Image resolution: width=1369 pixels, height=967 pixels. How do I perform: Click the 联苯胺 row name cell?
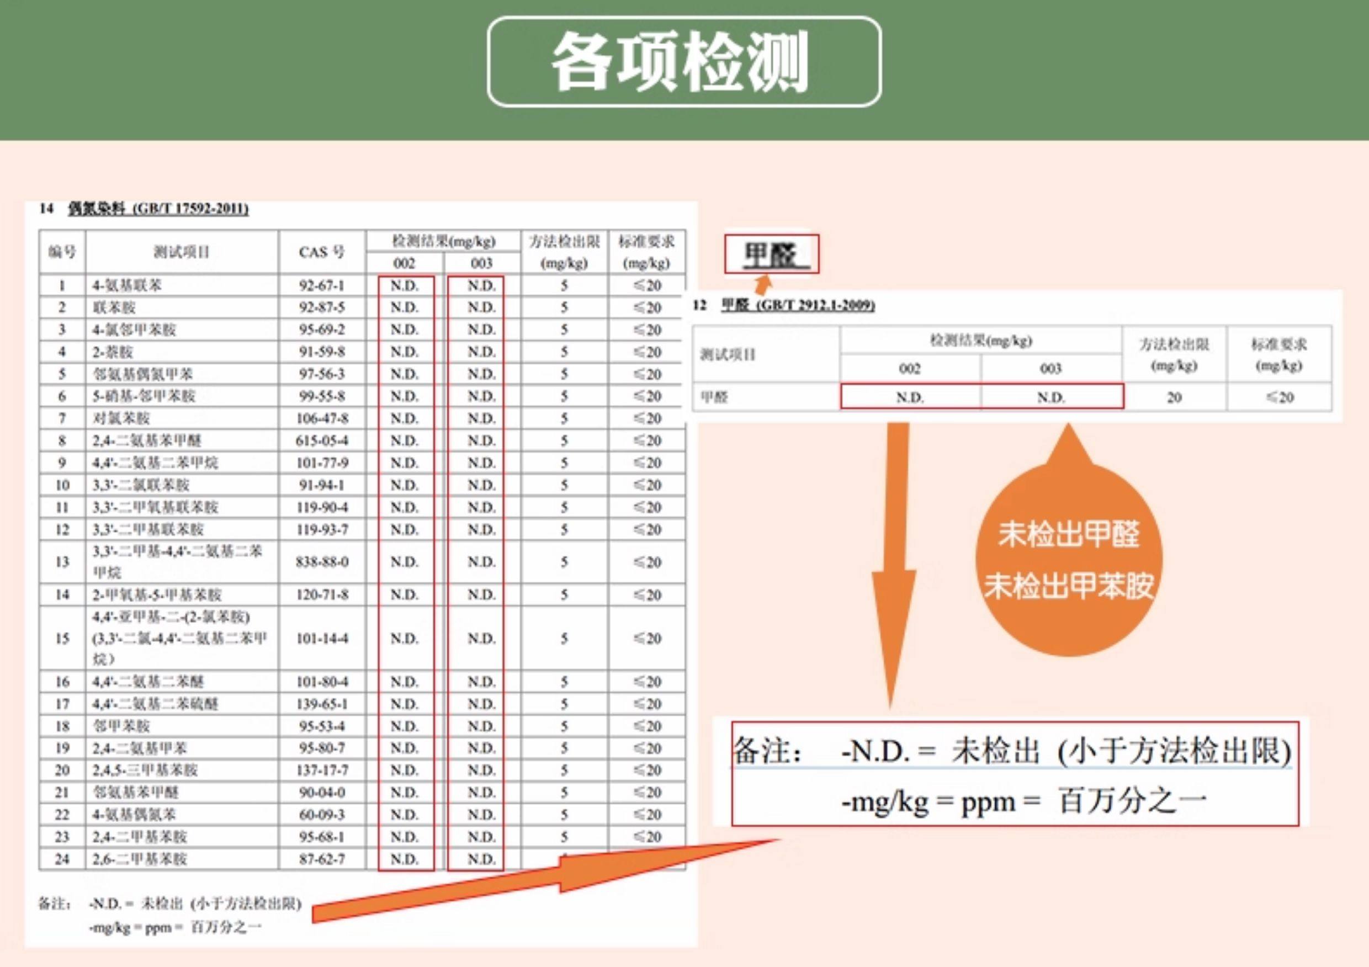tap(114, 307)
